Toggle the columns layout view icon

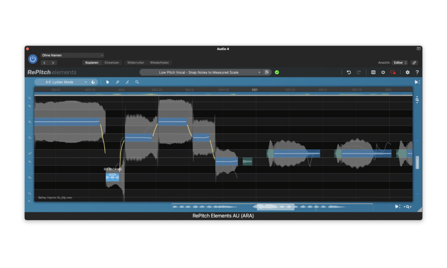point(373,72)
